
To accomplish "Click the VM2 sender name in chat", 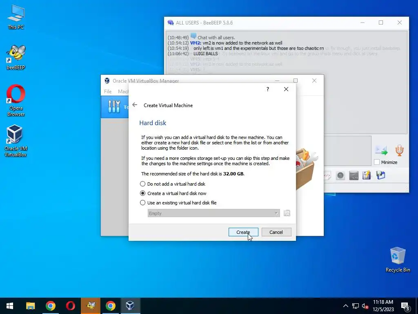I will click(196, 43).
